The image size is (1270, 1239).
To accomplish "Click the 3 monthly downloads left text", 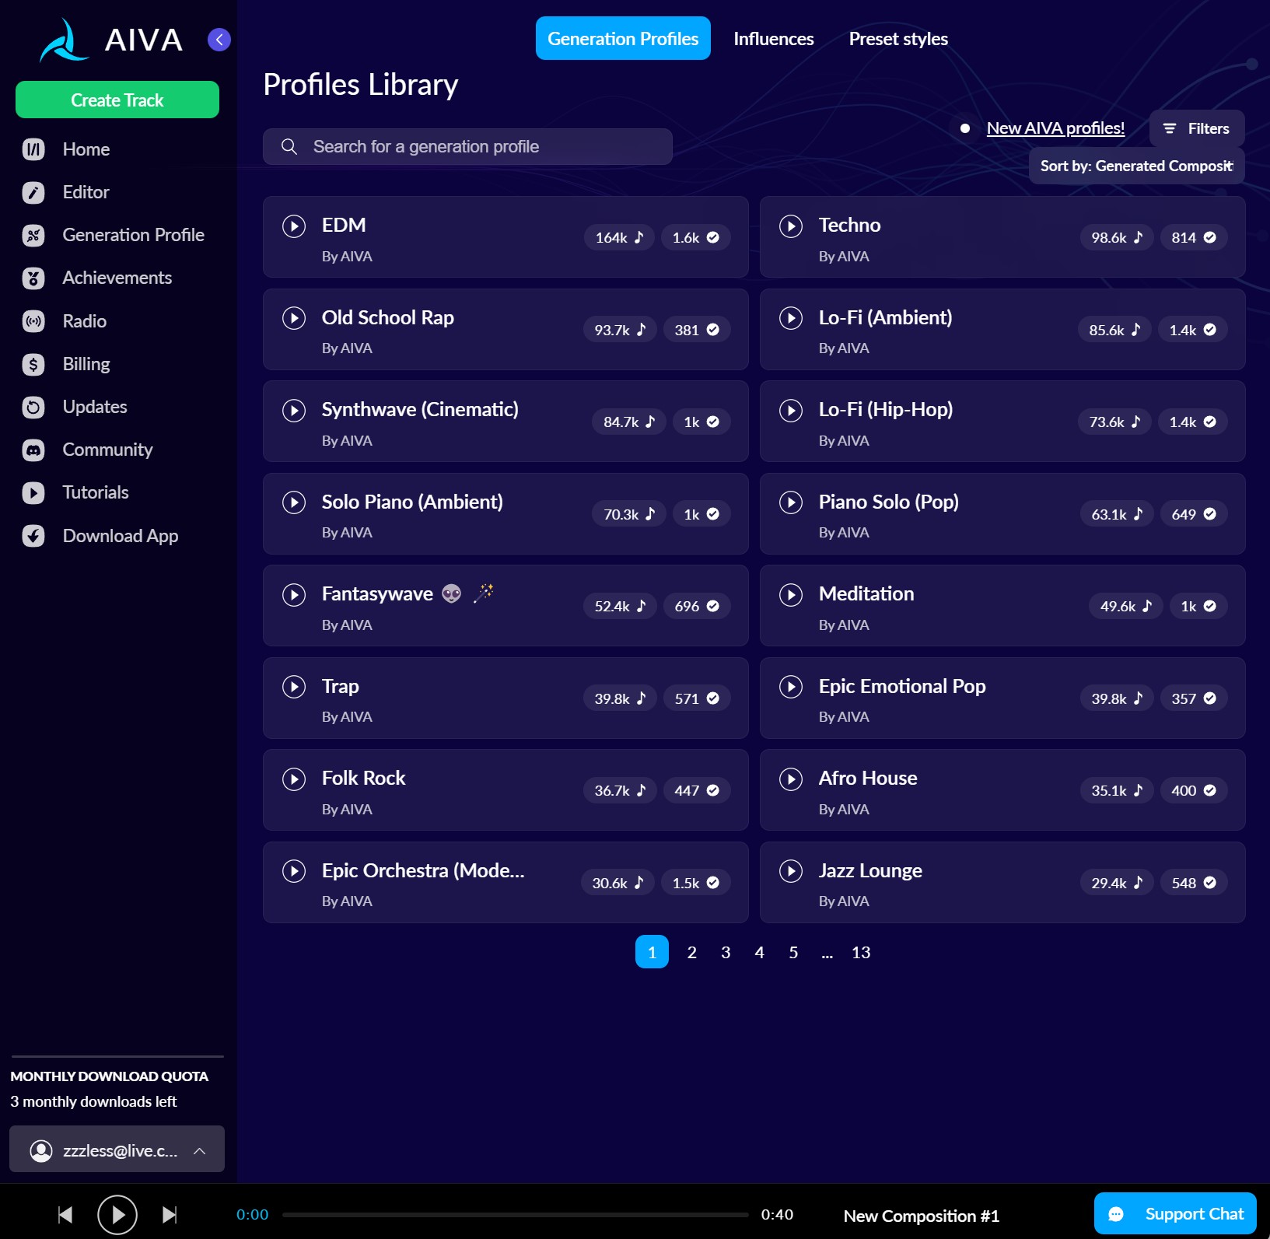I will (x=93, y=1101).
